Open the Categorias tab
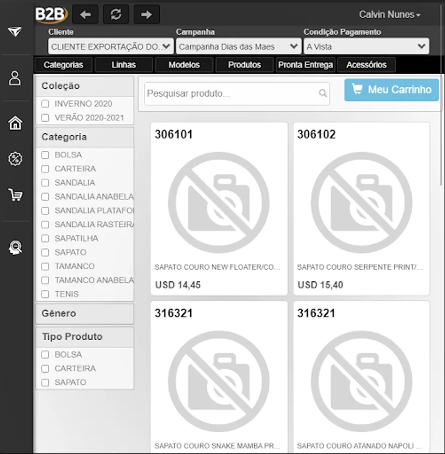The height and width of the screenshot is (454, 445). tap(64, 65)
